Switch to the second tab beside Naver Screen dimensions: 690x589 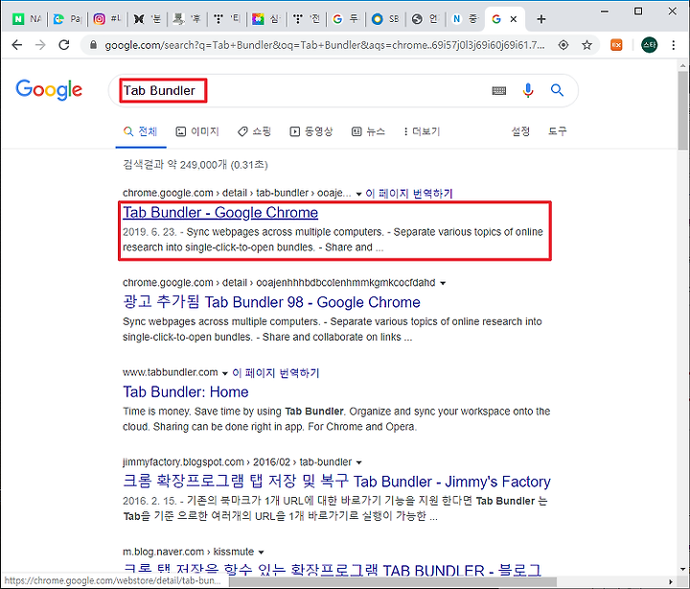[66, 19]
